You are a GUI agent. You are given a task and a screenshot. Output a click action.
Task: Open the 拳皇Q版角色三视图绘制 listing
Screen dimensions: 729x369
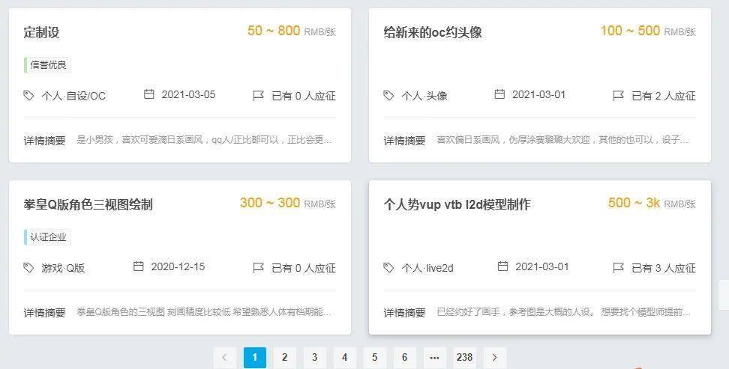tap(88, 204)
